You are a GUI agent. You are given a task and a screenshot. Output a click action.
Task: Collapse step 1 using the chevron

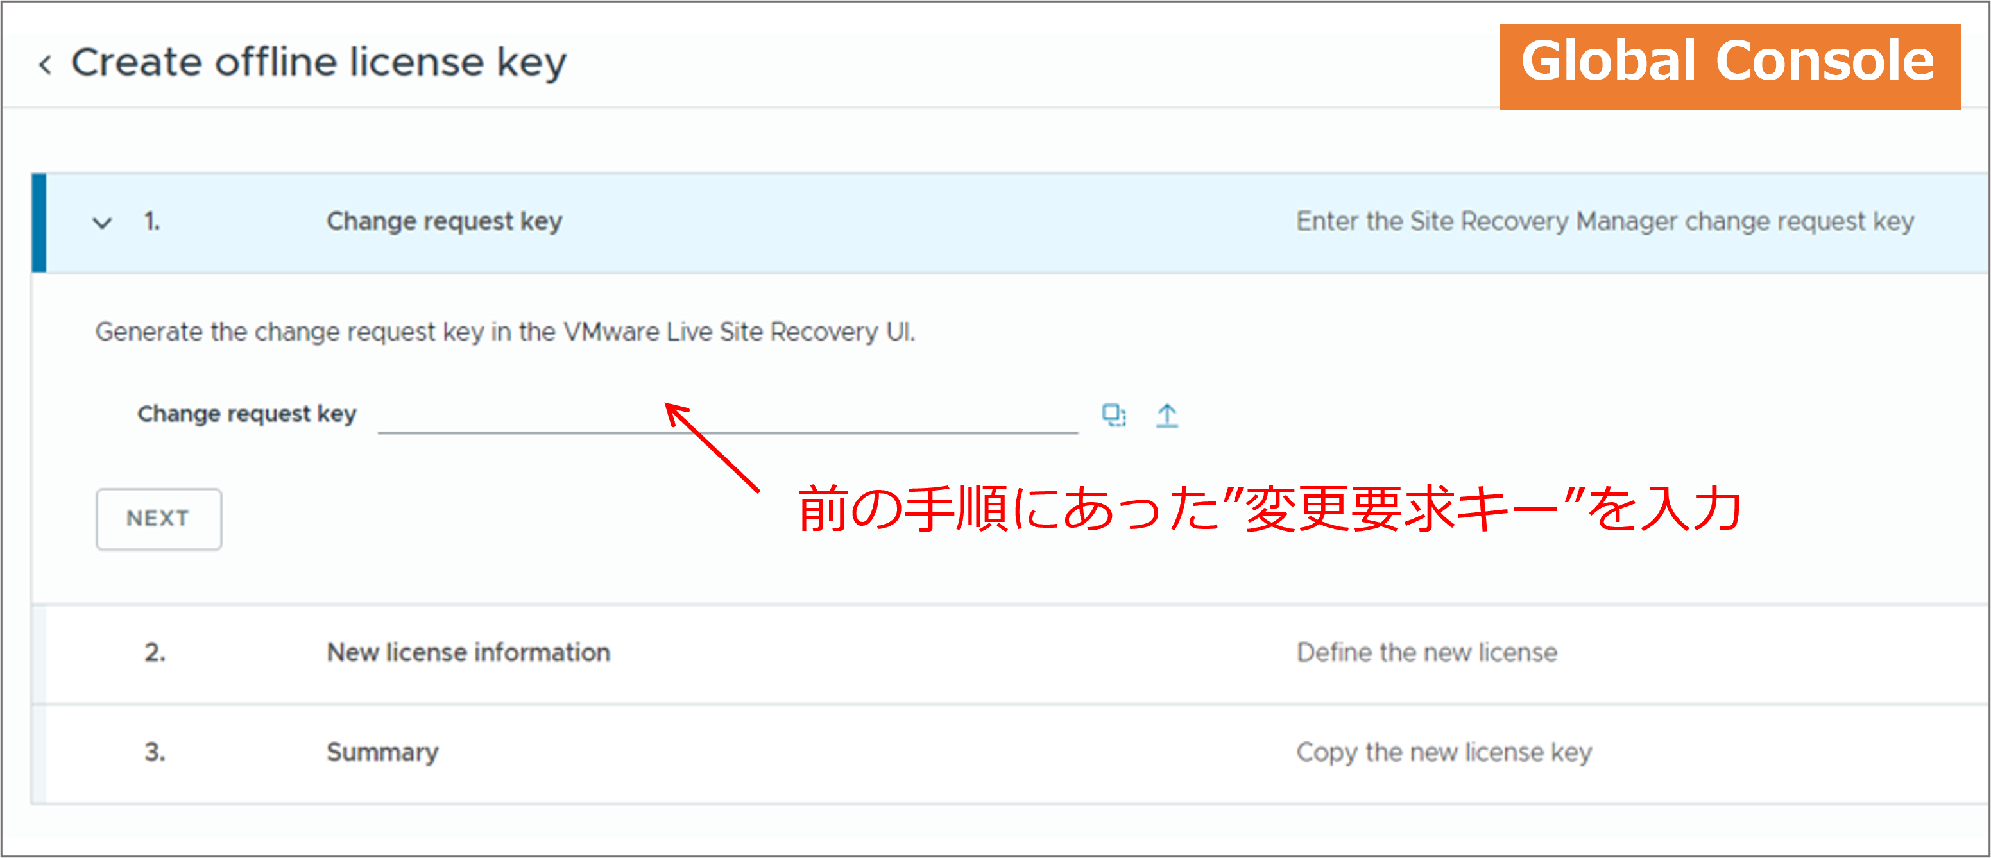coord(102,223)
